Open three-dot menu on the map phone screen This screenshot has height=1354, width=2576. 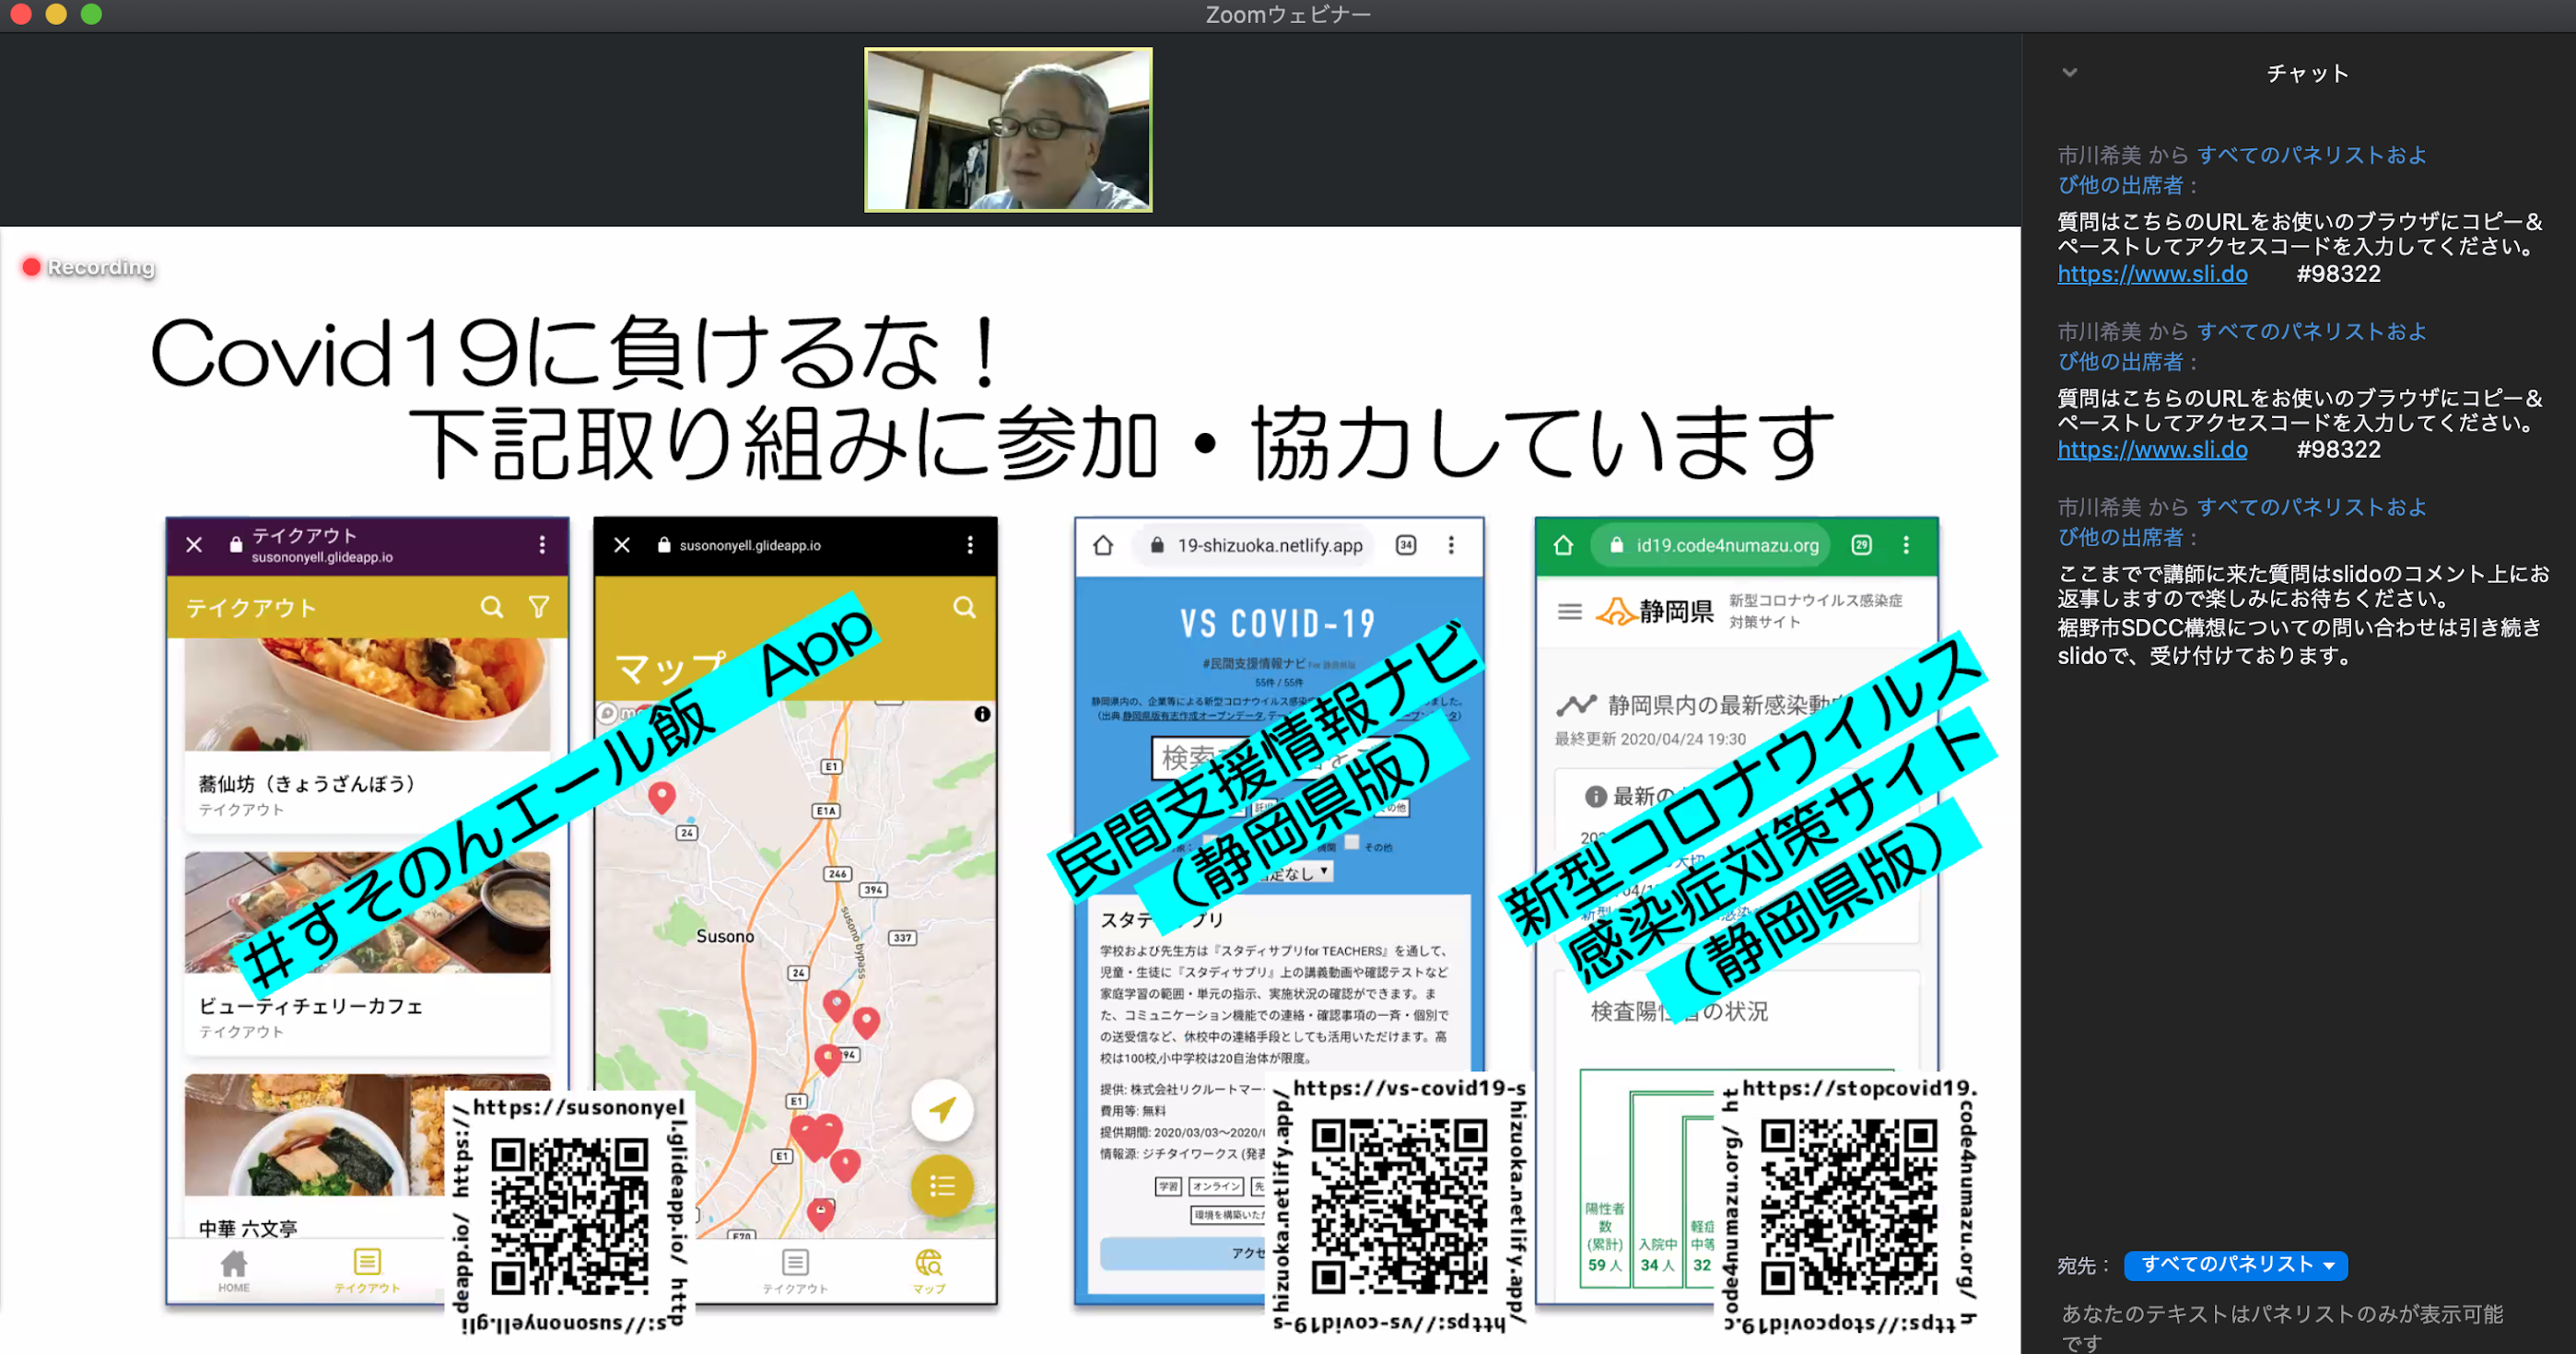[x=970, y=545]
